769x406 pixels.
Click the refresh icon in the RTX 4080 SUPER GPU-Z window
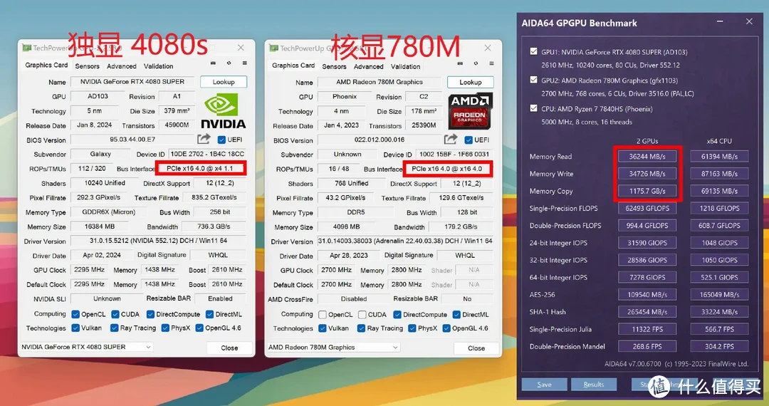(x=229, y=63)
